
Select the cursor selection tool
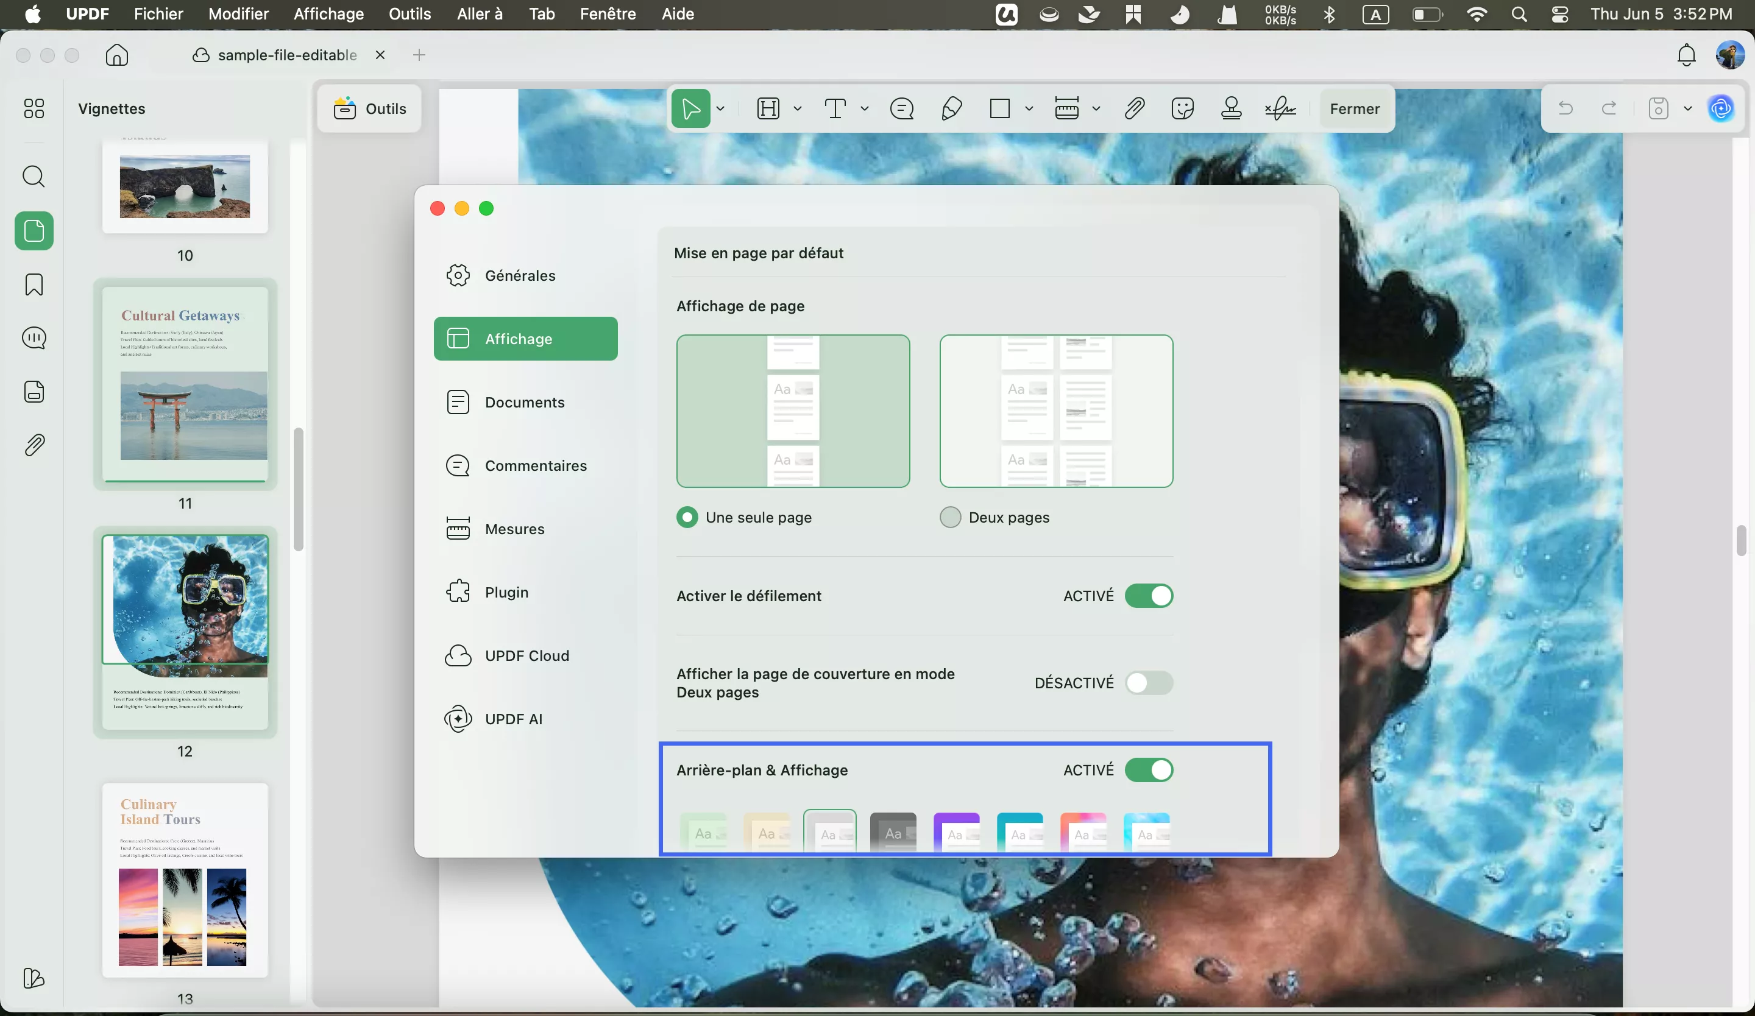(x=690, y=108)
